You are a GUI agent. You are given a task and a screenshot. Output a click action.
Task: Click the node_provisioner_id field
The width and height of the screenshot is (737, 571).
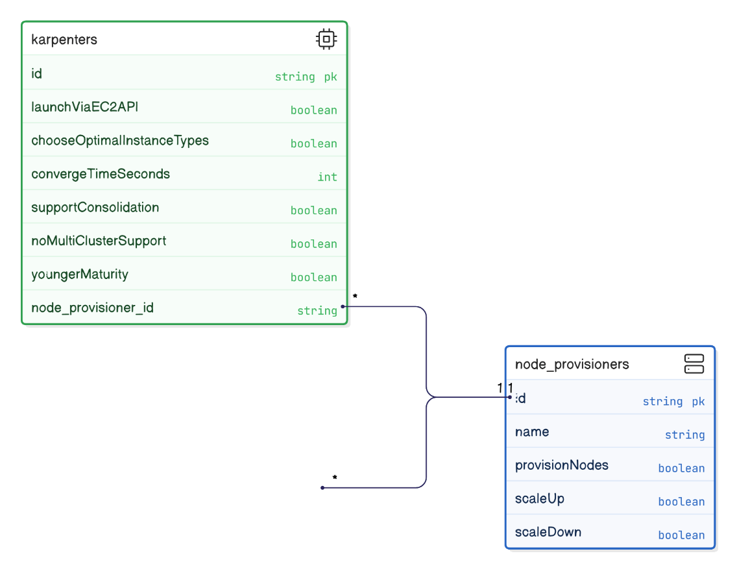pyautogui.click(x=184, y=307)
